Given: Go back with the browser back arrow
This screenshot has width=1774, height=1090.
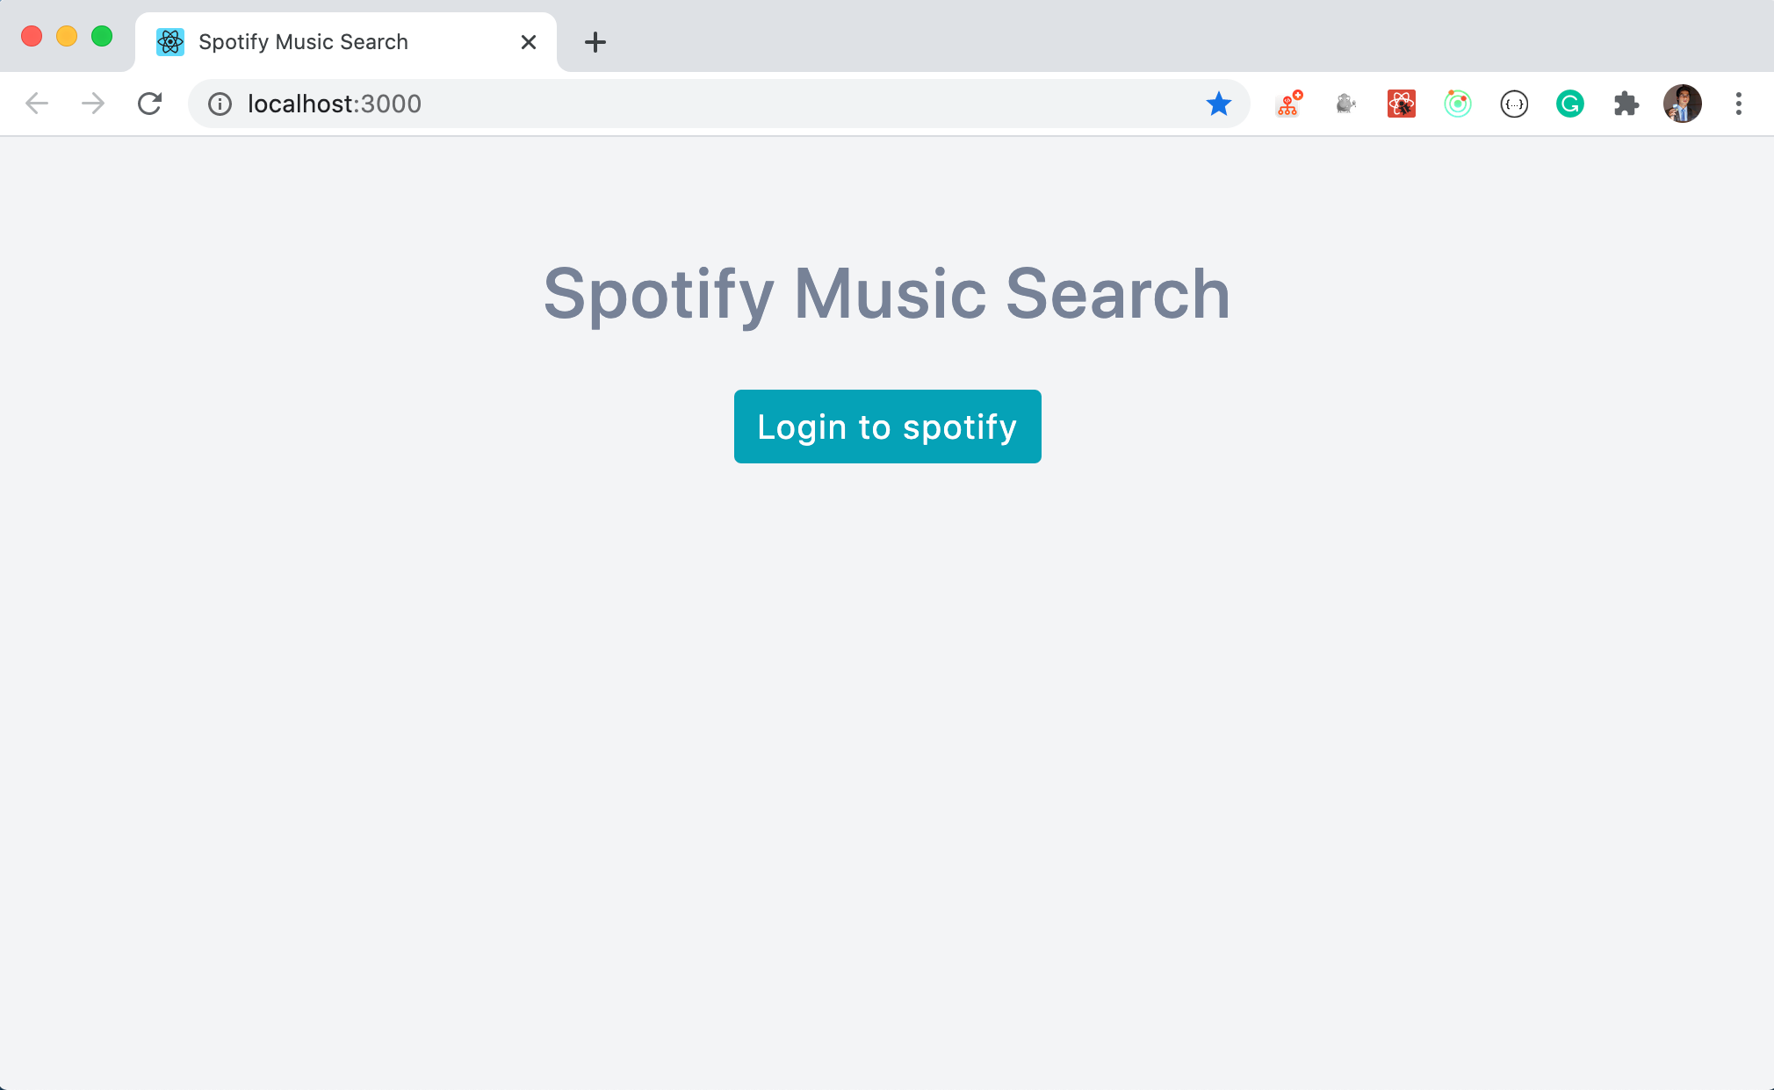Looking at the screenshot, I should (37, 104).
